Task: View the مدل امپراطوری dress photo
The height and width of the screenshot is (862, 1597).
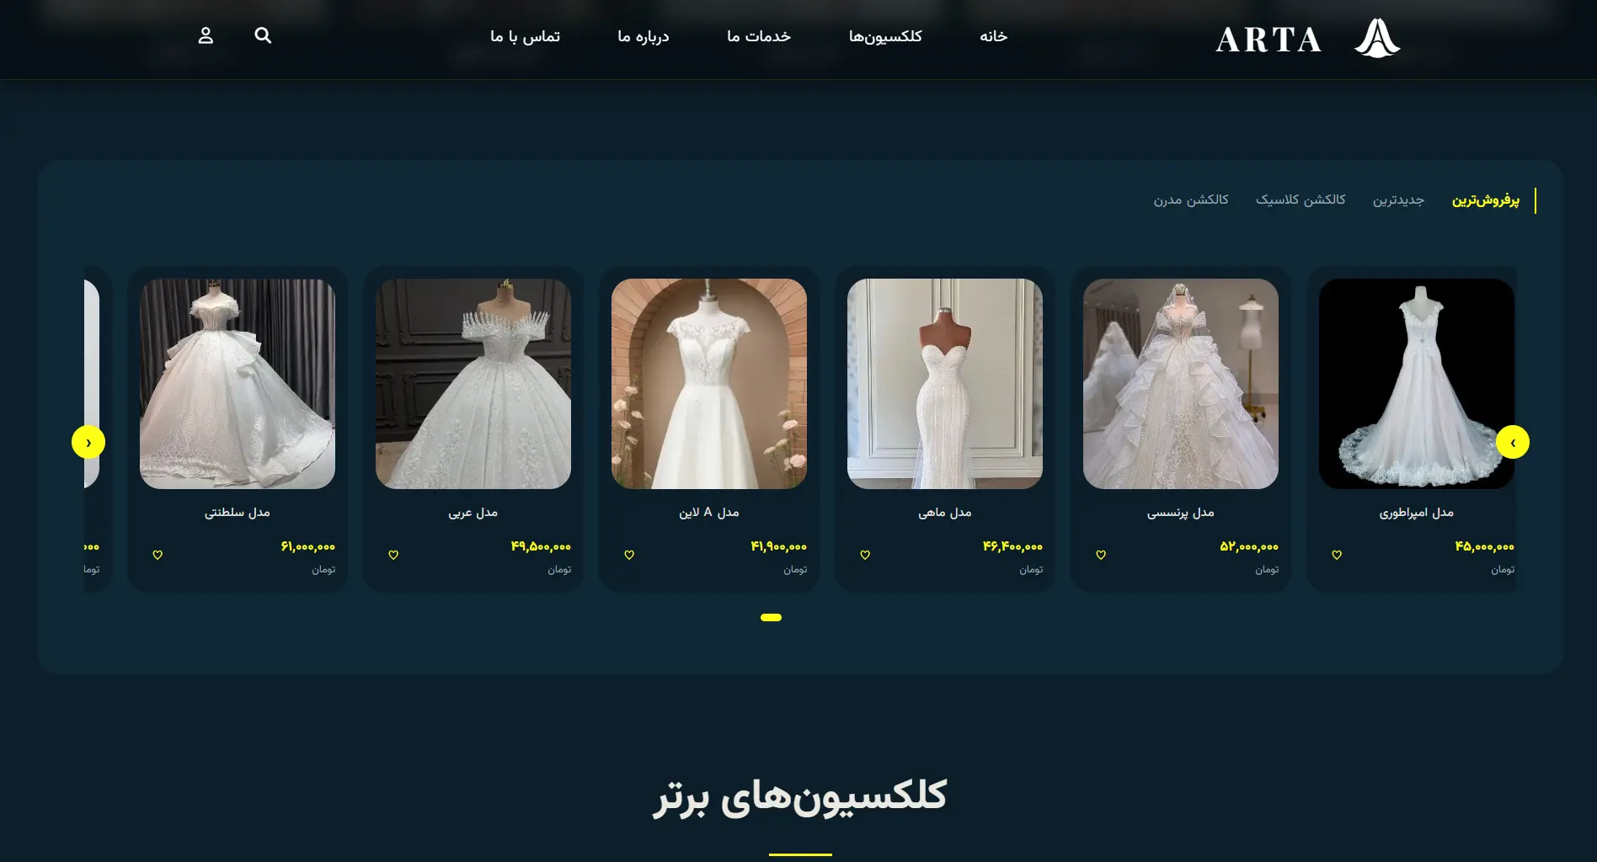Action: [1417, 384]
